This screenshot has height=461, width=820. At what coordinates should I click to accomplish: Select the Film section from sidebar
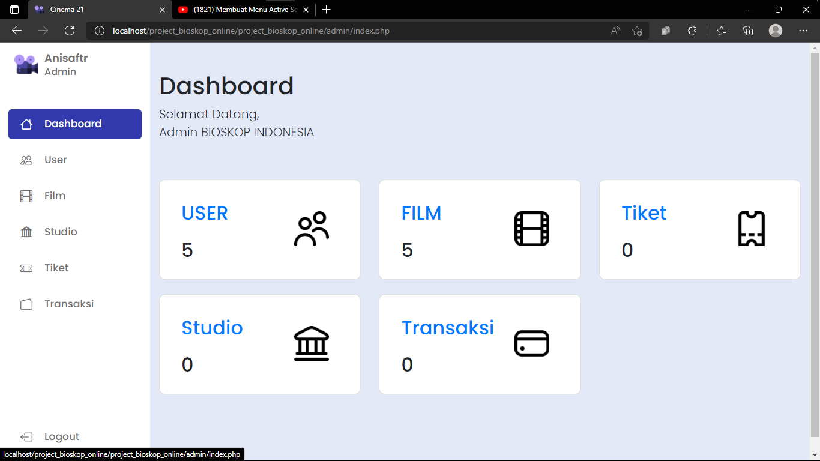(x=54, y=196)
